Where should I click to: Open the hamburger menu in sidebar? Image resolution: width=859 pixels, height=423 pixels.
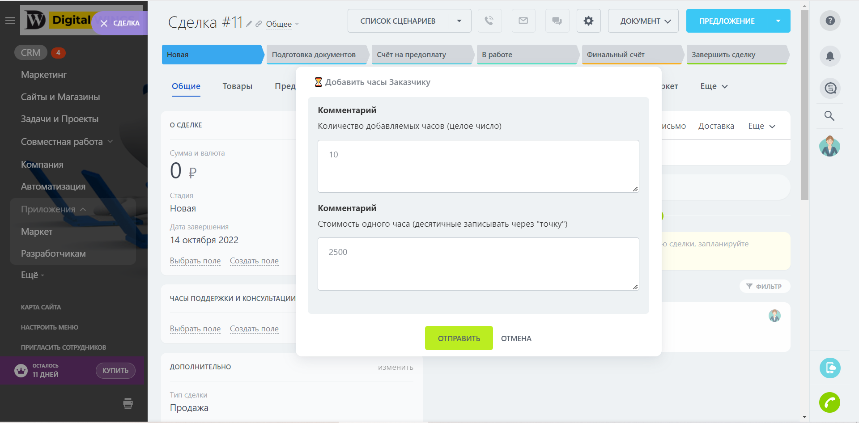[x=10, y=21]
